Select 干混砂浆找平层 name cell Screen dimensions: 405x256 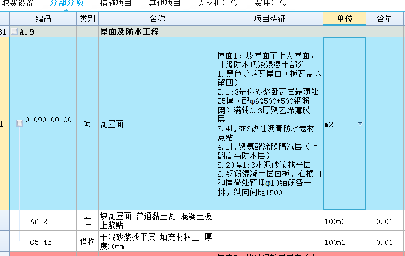pos(157,242)
